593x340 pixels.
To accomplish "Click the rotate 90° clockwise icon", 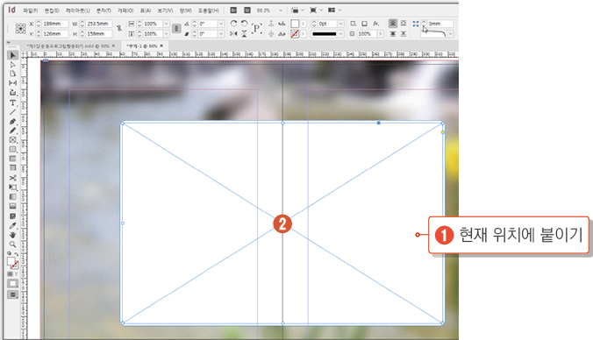I will pos(233,24).
